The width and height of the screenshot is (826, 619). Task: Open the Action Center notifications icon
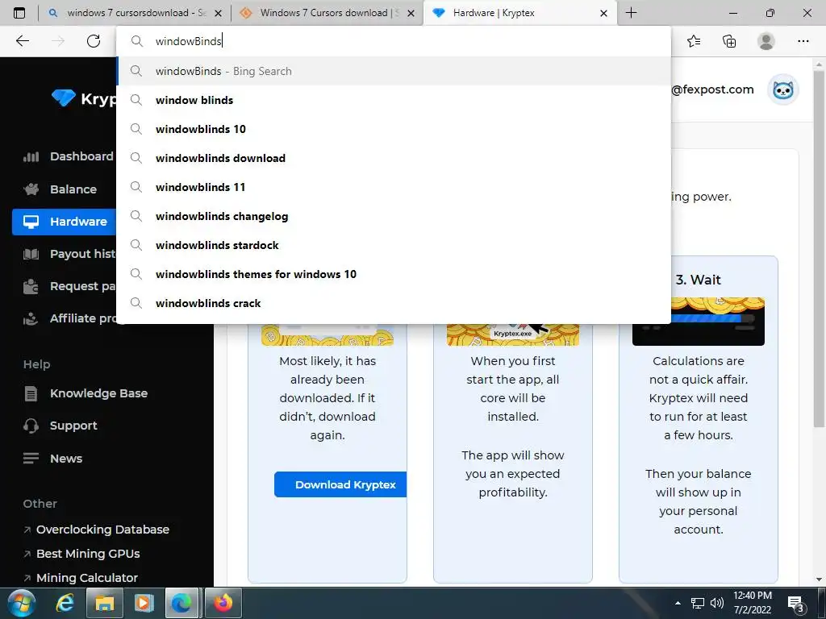(x=795, y=603)
